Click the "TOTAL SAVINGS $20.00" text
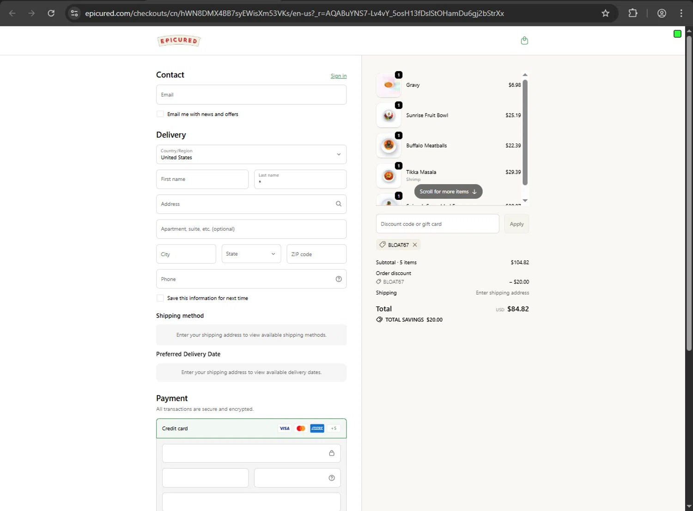The image size is (693, 511). [414, 319]
